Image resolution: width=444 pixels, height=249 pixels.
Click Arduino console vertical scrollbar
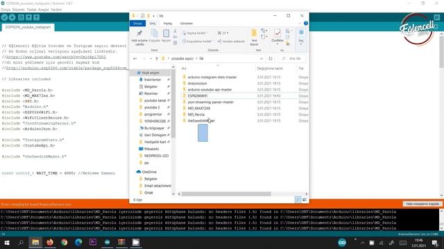point(441,220)
